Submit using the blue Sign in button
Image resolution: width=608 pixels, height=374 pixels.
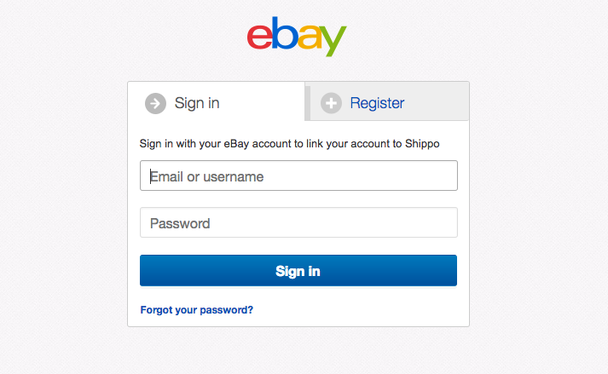point(298,271)
